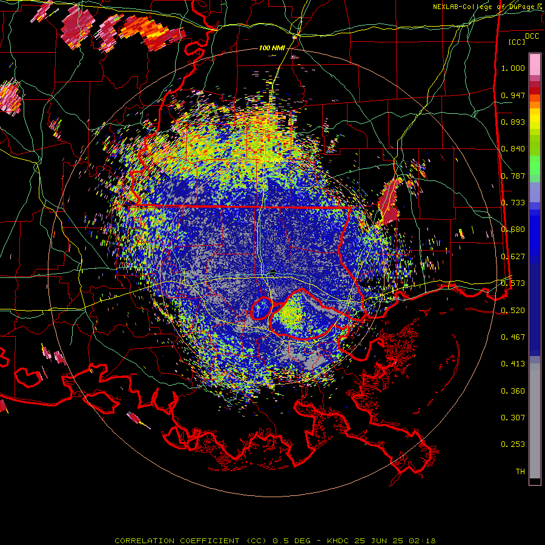Pick the light pink swatch beside 1.000

[535, 65]
